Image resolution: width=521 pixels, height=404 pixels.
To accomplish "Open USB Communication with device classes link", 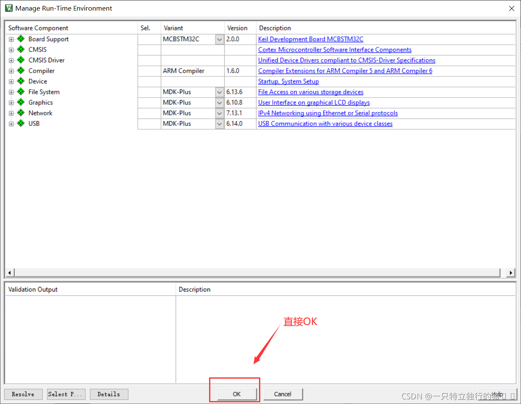I will point(325,123).
